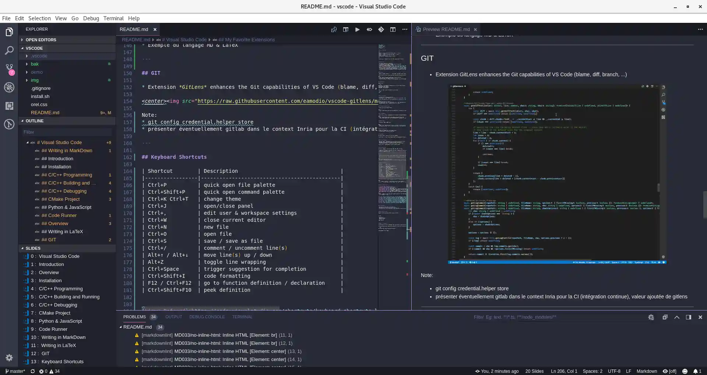The width and height of the screenshot is (707, 375).
Task: Open the Source Control view in activity bar
Action: (9, 69)
